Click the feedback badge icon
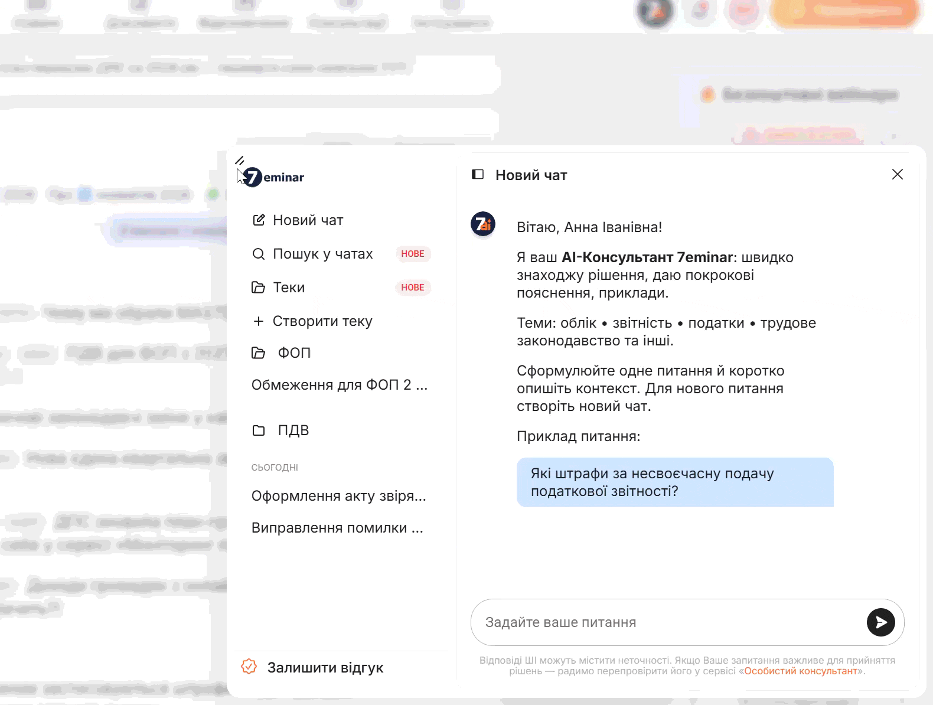Viewport: 933px width, 705px height. click(249, 667)
